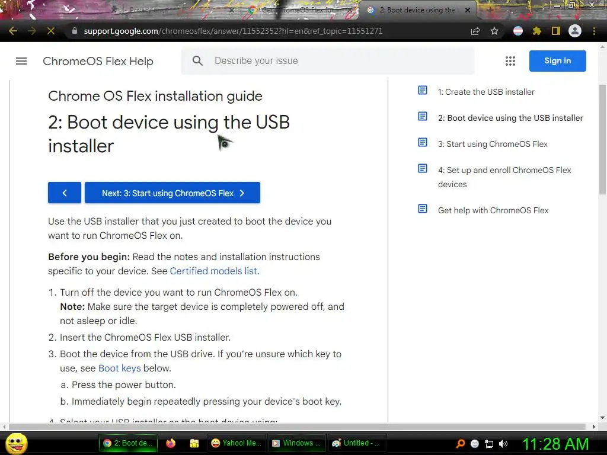This screenshot has width=607, height=455.
Task: Click the browser forward arrow
Action: [32, 31]
